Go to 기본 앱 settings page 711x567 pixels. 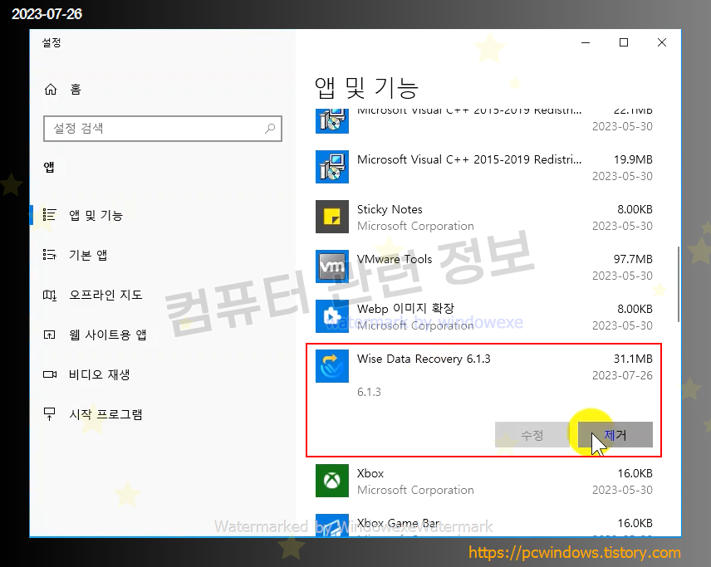88,255
